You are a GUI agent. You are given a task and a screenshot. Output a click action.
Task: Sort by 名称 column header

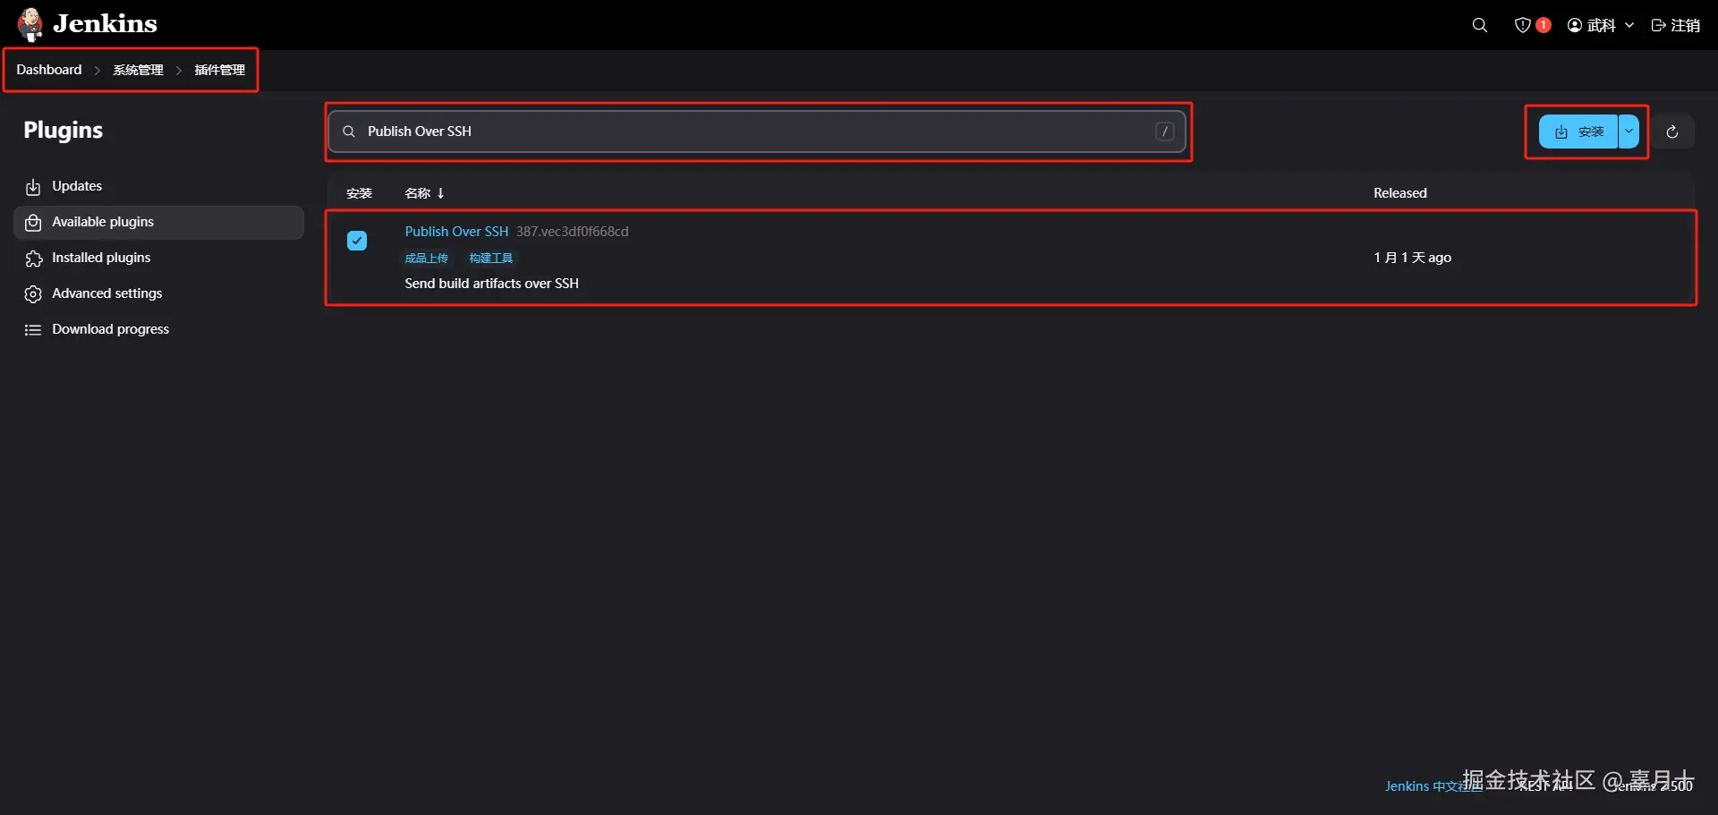[x=424, y=193]
